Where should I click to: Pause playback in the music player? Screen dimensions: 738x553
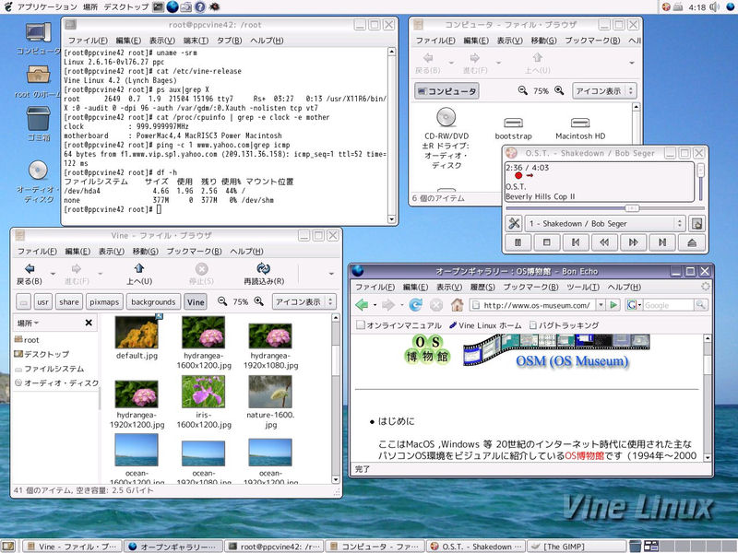click(x=518, y=242)
